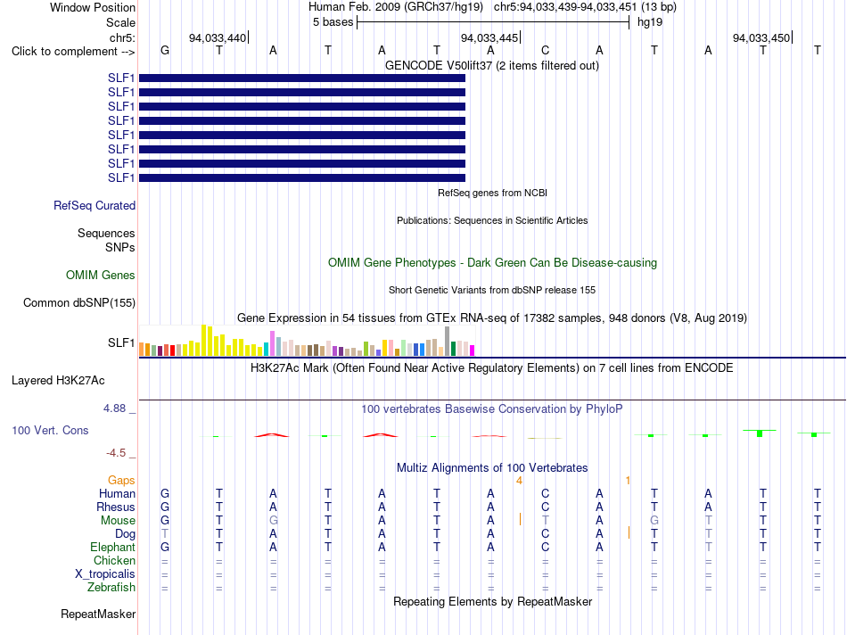
Task: Select the Common dbSNP(155) track label
Action: (79, 302)
